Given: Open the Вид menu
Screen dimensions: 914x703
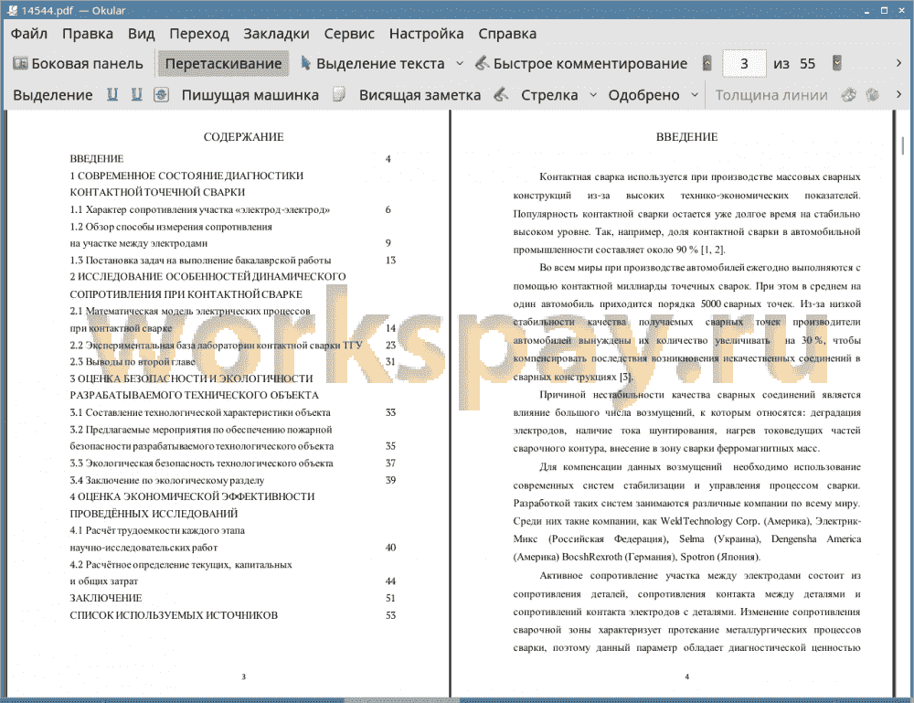Looking at the screenshot, I should click(x=141, y=34).
